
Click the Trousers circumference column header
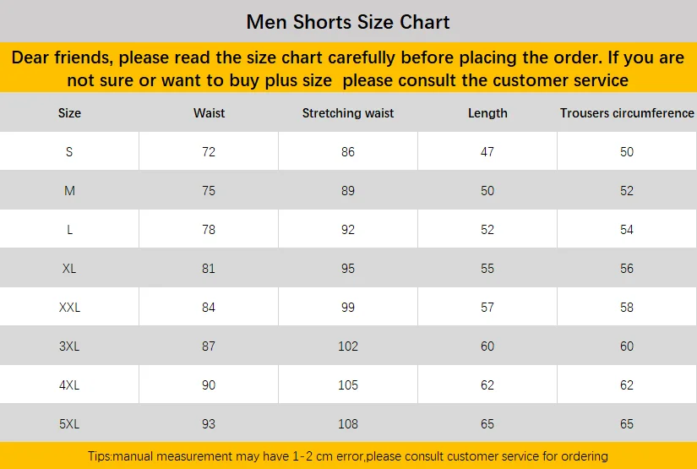627,113
